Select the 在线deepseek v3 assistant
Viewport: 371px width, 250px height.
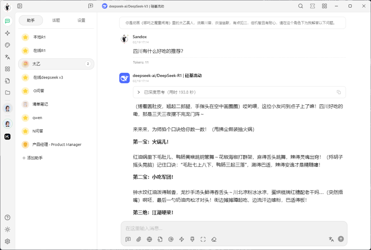point(56,77)
